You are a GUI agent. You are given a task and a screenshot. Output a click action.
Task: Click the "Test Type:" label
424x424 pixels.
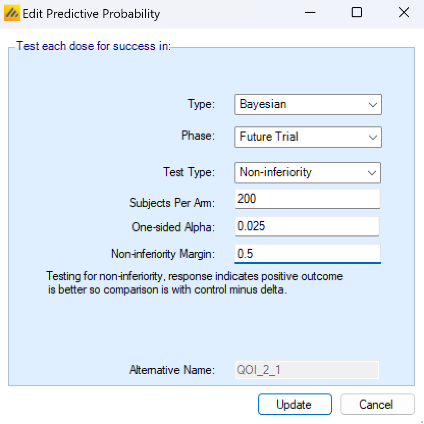[x=189, y=173]
